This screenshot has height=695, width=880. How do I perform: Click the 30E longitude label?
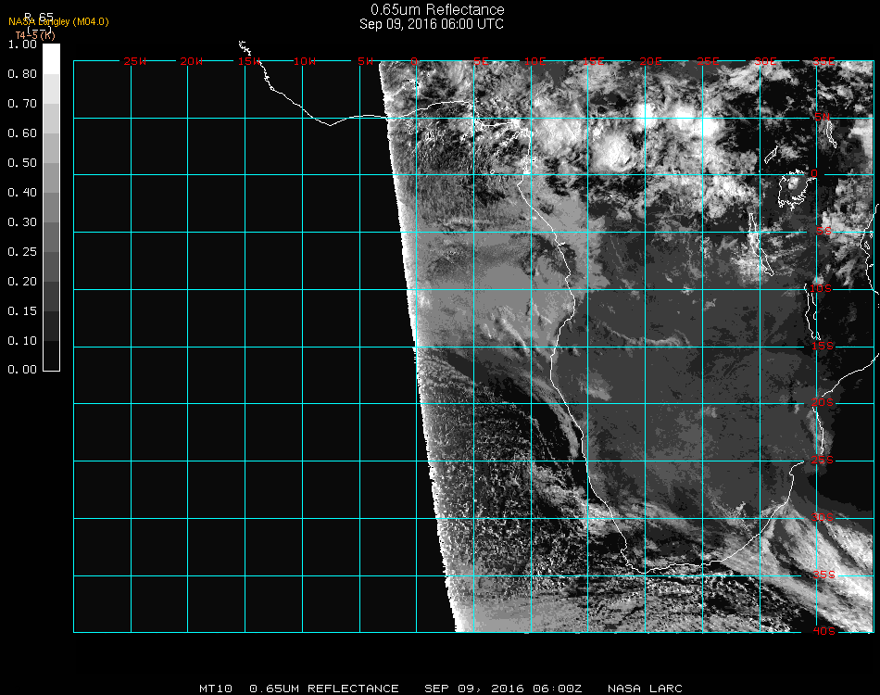click(x=765, y=62)
